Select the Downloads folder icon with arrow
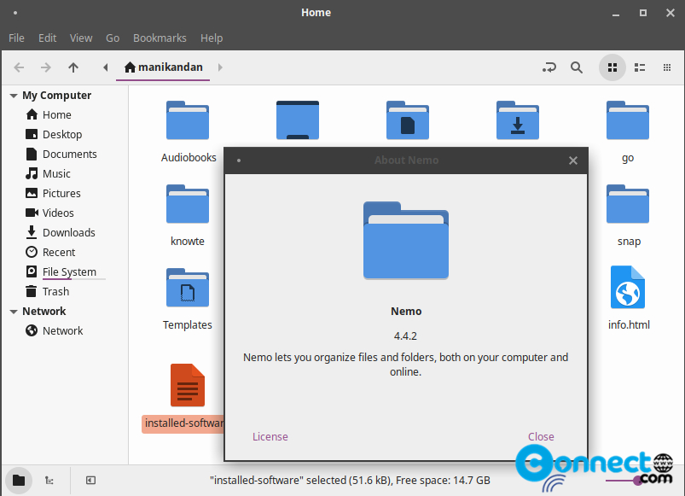This screenshot has width=685, height=496. coord(518,120)
